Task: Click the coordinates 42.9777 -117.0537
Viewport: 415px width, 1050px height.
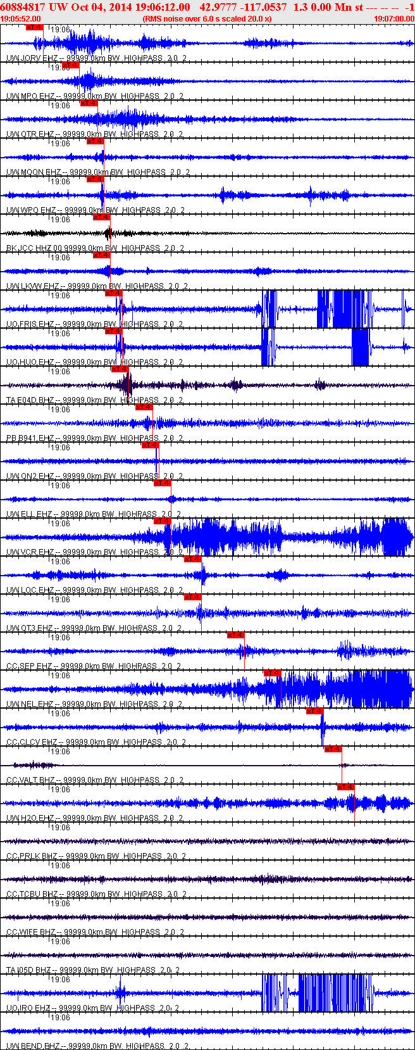Action: coord(243,7)
